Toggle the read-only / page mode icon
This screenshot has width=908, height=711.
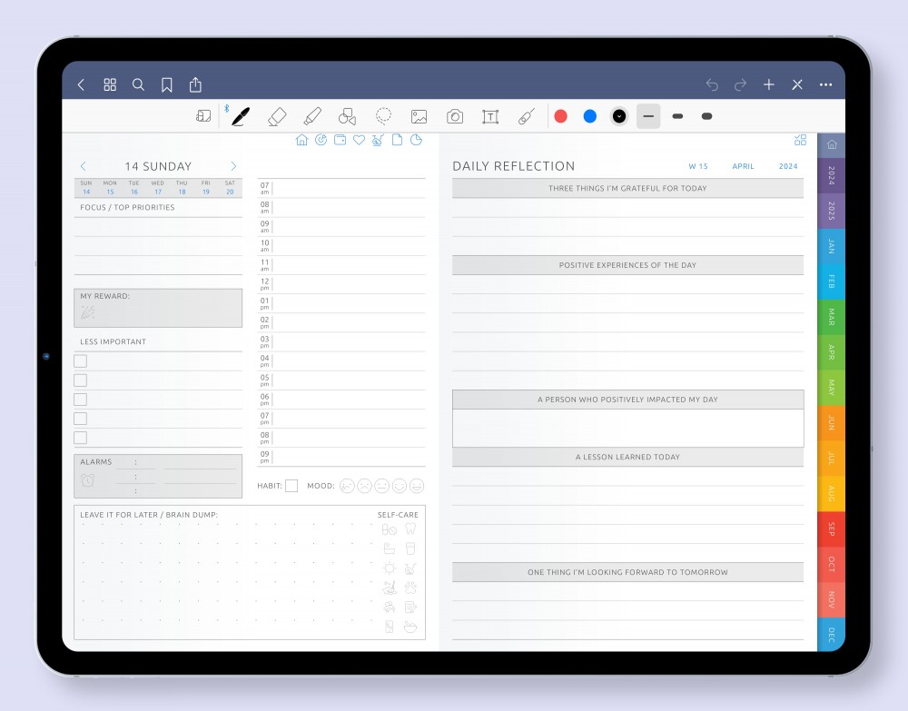203,116
